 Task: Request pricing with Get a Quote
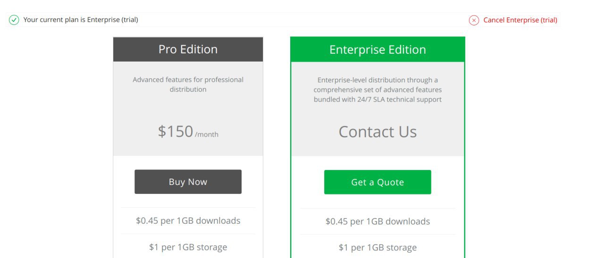(377, 182)
